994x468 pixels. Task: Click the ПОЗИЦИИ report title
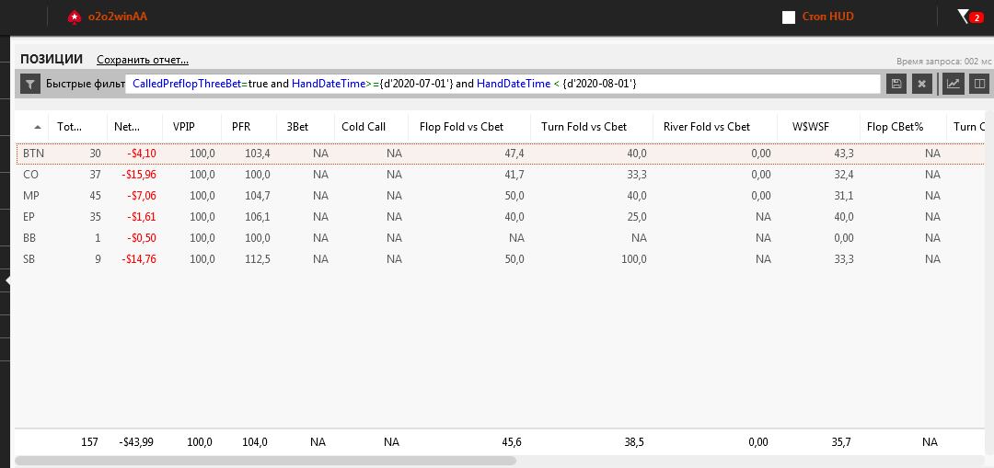pos(52,60)
